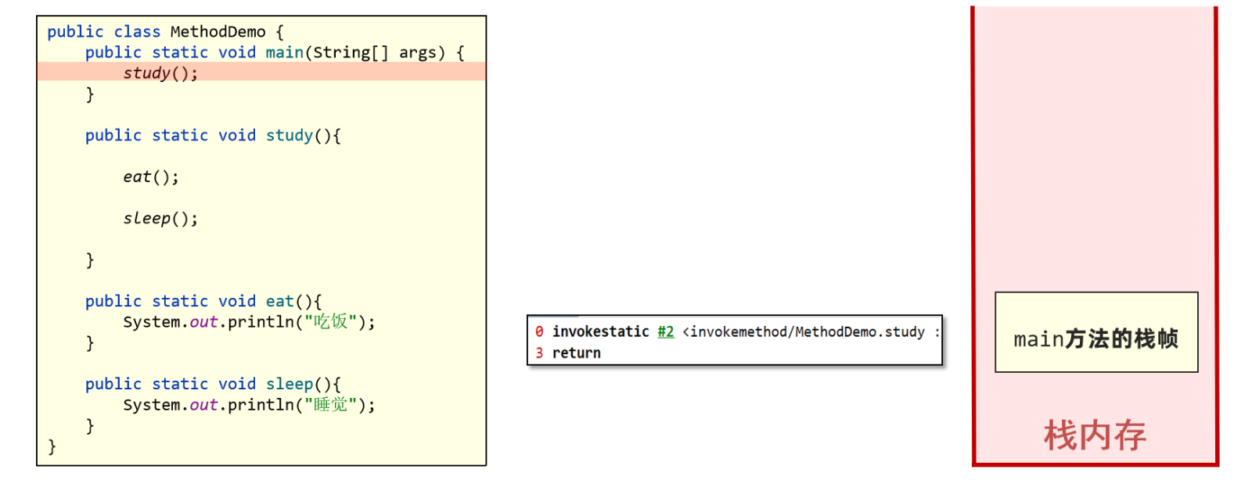
Task: Click the "睡觉" string literal
Action: 331,404
